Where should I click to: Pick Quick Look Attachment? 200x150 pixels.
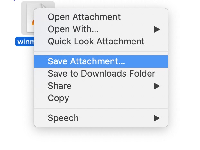(x=96, y=41)
